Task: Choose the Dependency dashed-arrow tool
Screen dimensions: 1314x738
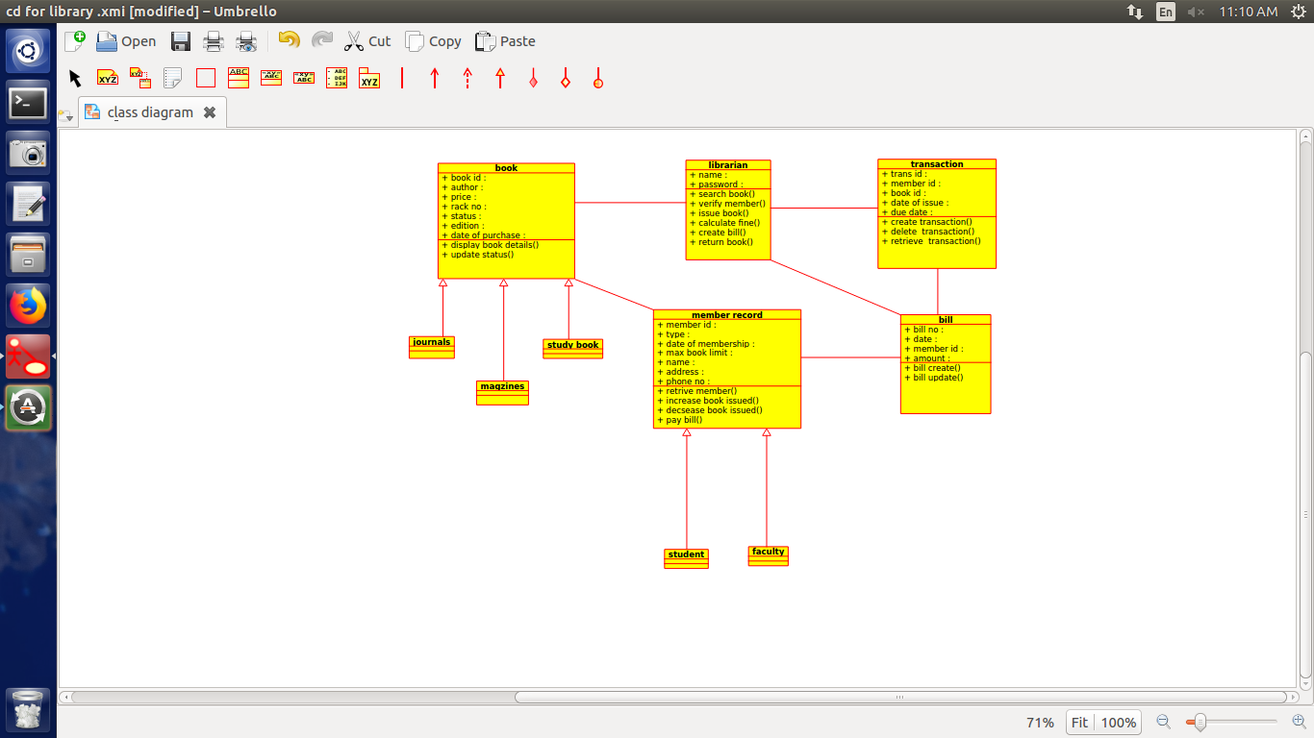Action: click(467, 78)
